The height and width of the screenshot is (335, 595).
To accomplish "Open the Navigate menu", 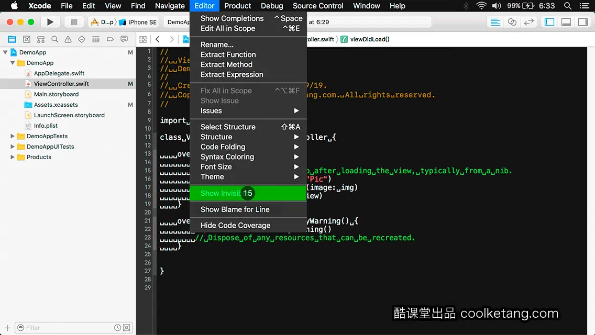I will 170,6.
